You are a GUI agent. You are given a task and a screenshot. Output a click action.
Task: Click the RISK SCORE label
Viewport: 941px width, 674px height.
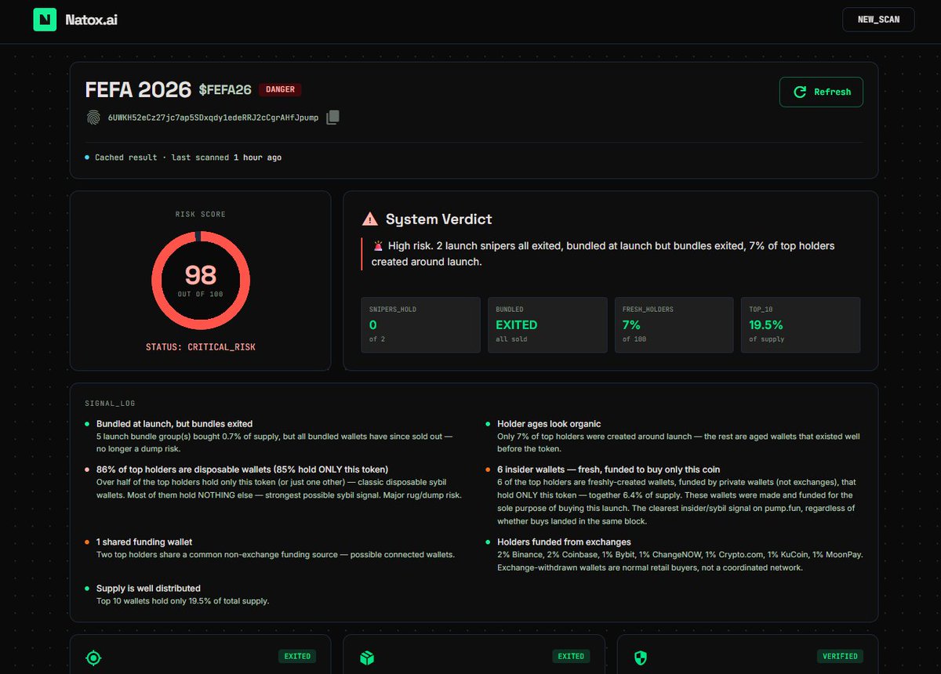tap(201, 214)
